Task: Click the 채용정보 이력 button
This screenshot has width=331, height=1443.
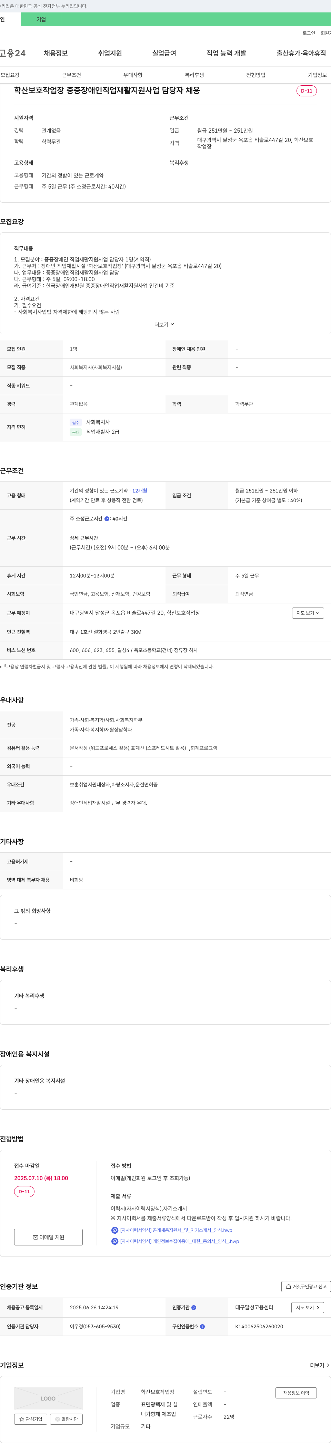Action: point(296,1393)
